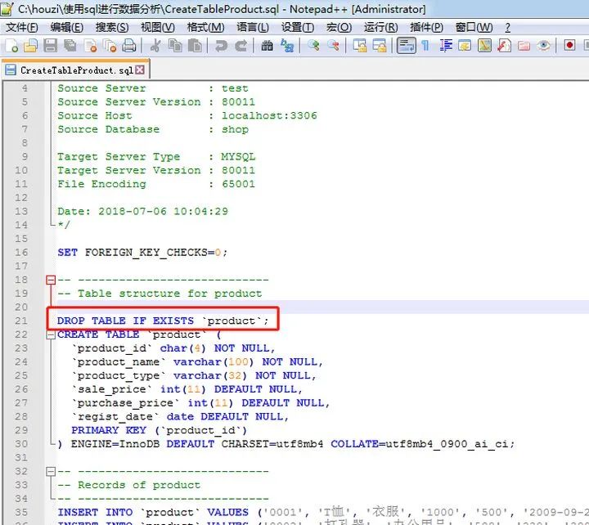
Task: Toggle synchronized horizontal scrolling
Action: click(x=380, y=46)
